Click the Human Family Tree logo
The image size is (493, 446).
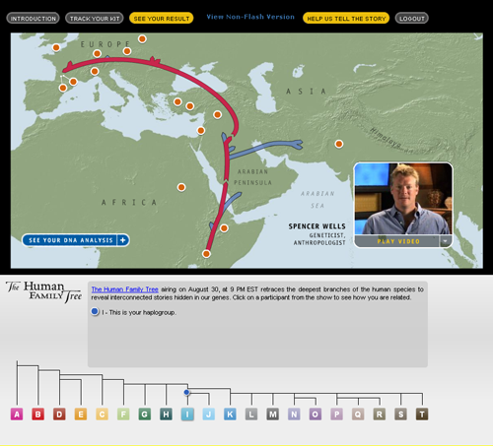43,291
